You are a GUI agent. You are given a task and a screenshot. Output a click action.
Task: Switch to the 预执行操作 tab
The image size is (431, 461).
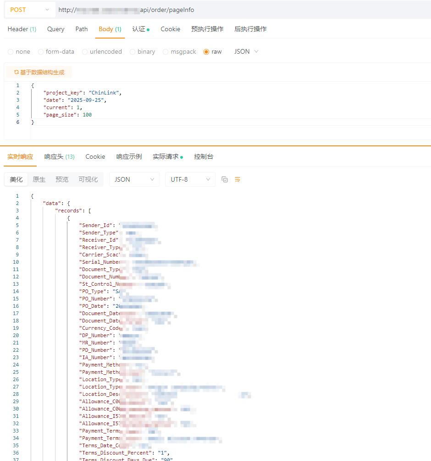207,29
